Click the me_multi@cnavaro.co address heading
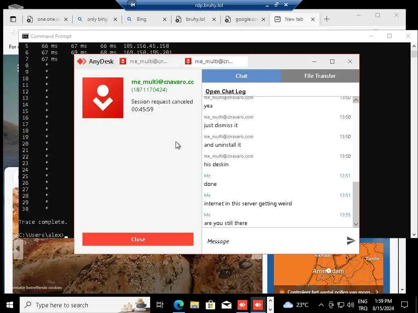Image resolution: width=418 pixels, height=313 pixels. pyautogui.click(x=162, y=82)
